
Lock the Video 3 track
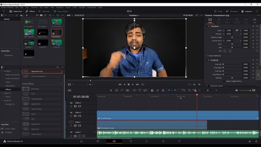pyautogui.click(x=71, y=106)
